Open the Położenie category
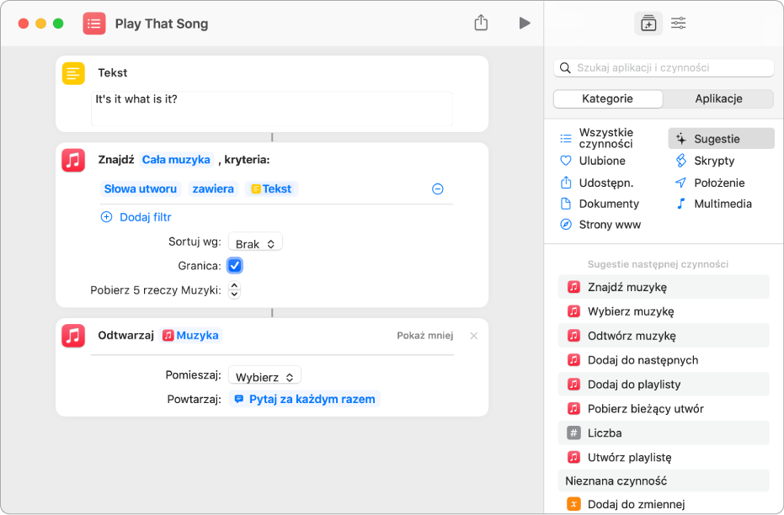The image size is (784, 515). tap(710, 183)
